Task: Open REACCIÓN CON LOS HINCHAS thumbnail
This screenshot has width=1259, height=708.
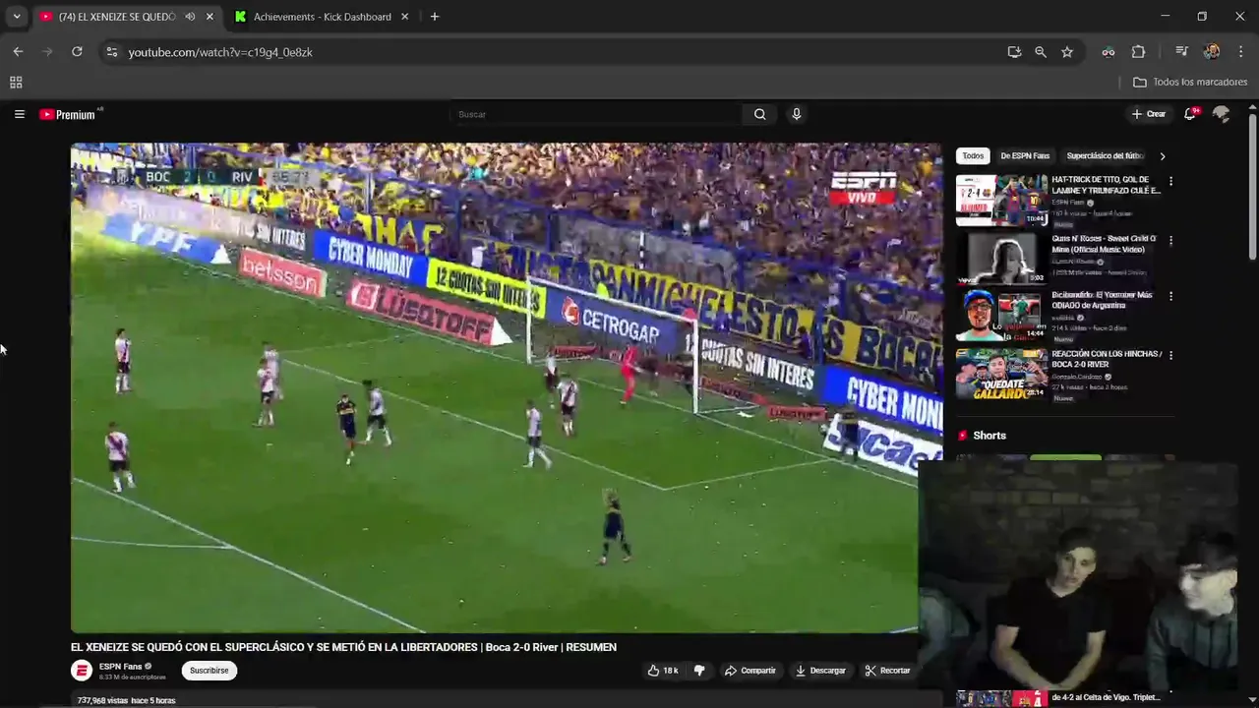Action: point(1001,373)
